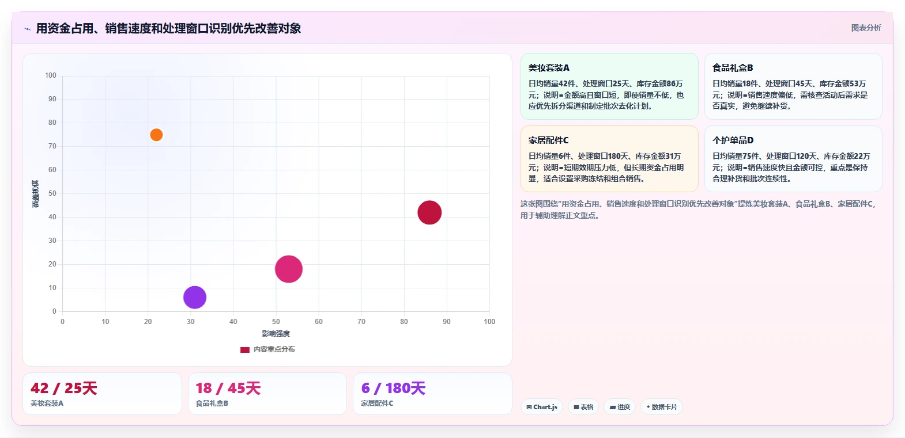Click the 美妆套装A label under 42 / 25天
The height and width of the screenshot is (438, 905).
point(47,403)
